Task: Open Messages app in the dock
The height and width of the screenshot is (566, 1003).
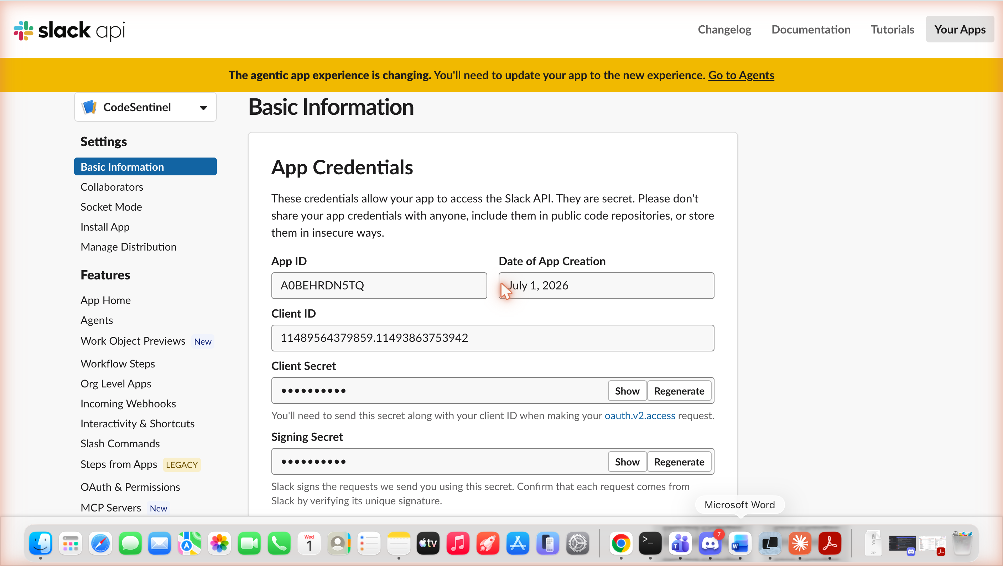Action: tap(130, 543)
